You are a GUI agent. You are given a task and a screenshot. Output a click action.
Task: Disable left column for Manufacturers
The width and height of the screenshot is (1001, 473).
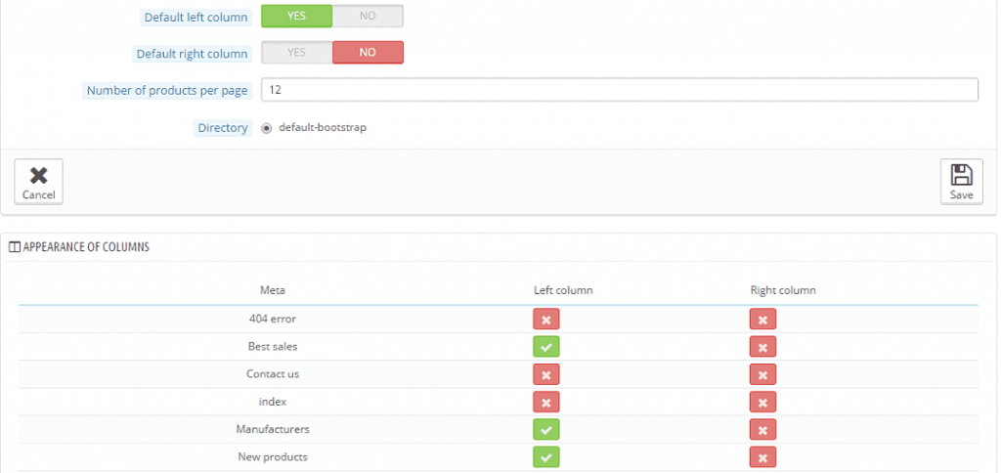tap(545, 430)
